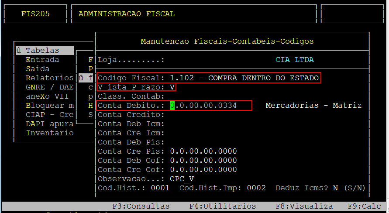The height and width of the screenshot is (213, 389).
Task: Click the Conta Deb Cof value
Action: [203, 161]
